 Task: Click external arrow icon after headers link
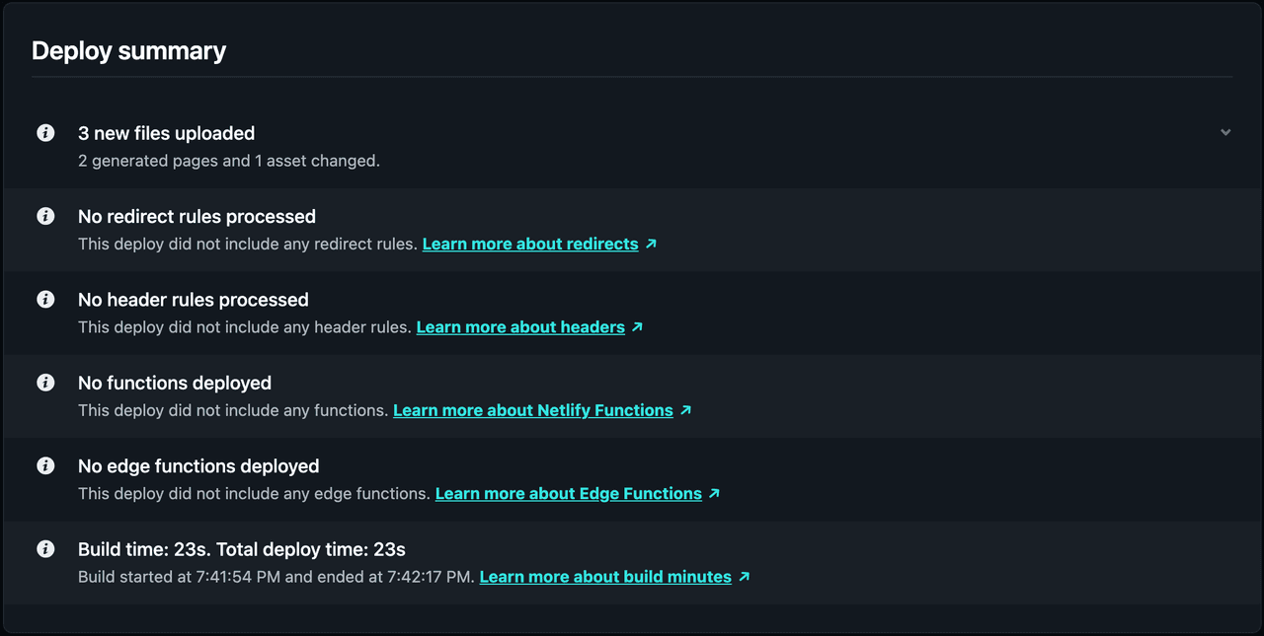pos(637,326)
